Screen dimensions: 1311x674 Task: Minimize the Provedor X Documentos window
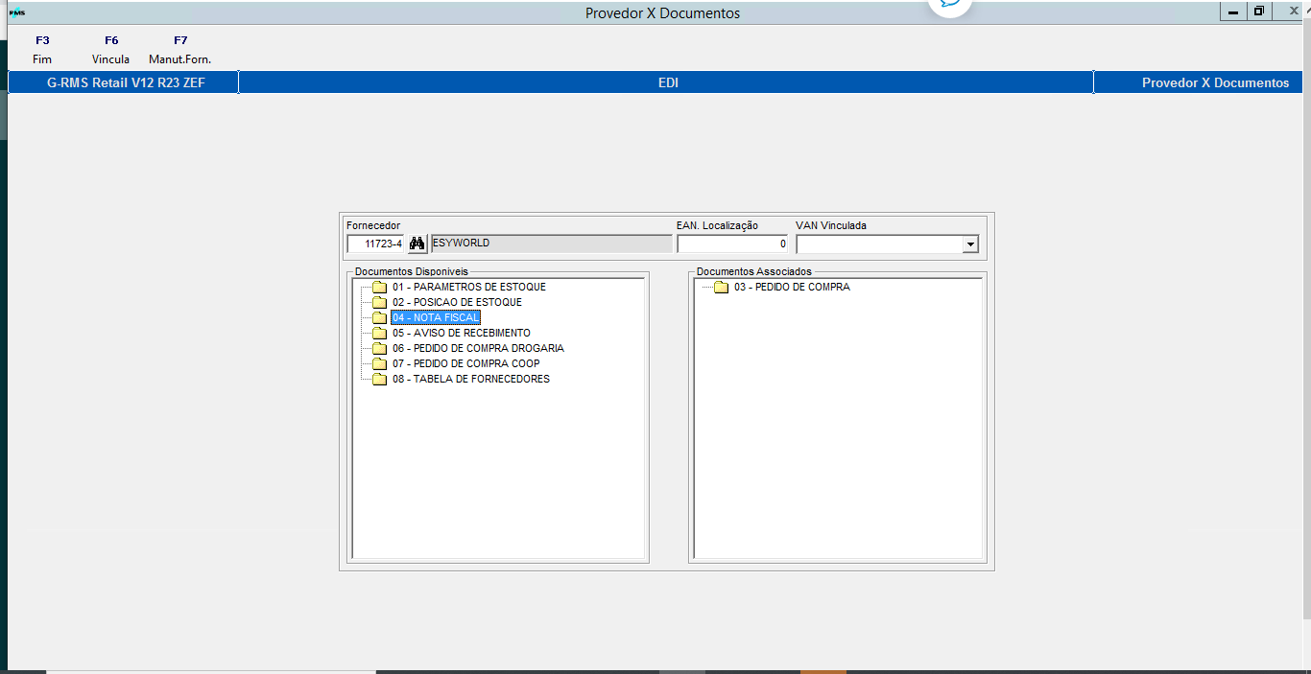pyautogui.click(x=1233, y=11)
